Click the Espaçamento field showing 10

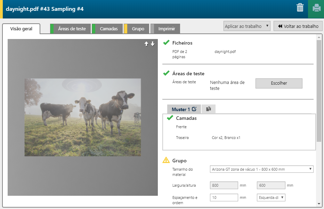tap(224, 198)
